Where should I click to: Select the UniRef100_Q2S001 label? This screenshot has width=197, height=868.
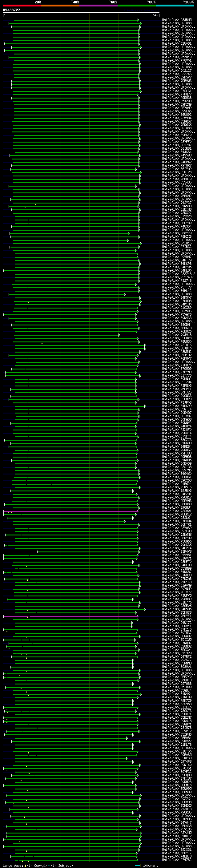(x=177, y=511)
